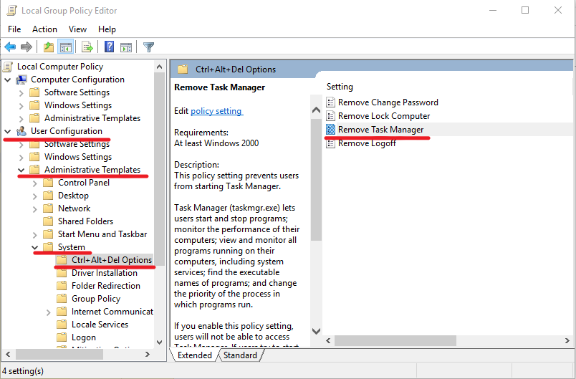Select Remove Change Password setting icon
This screenshot has height=379, width=576.
pos(330,102)
